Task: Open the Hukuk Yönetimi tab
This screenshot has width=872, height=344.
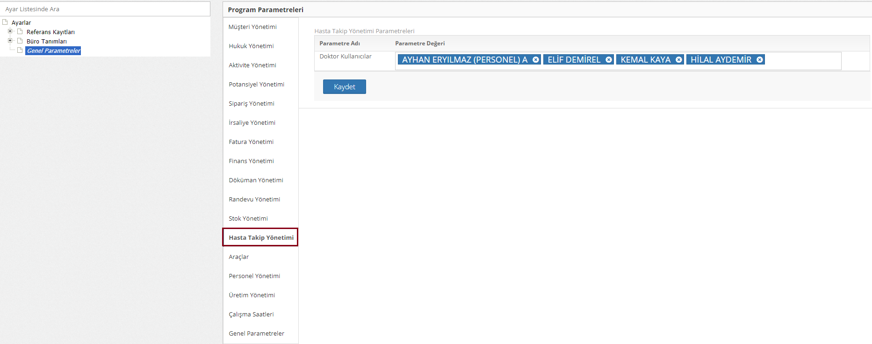Action: click(251, 46)
